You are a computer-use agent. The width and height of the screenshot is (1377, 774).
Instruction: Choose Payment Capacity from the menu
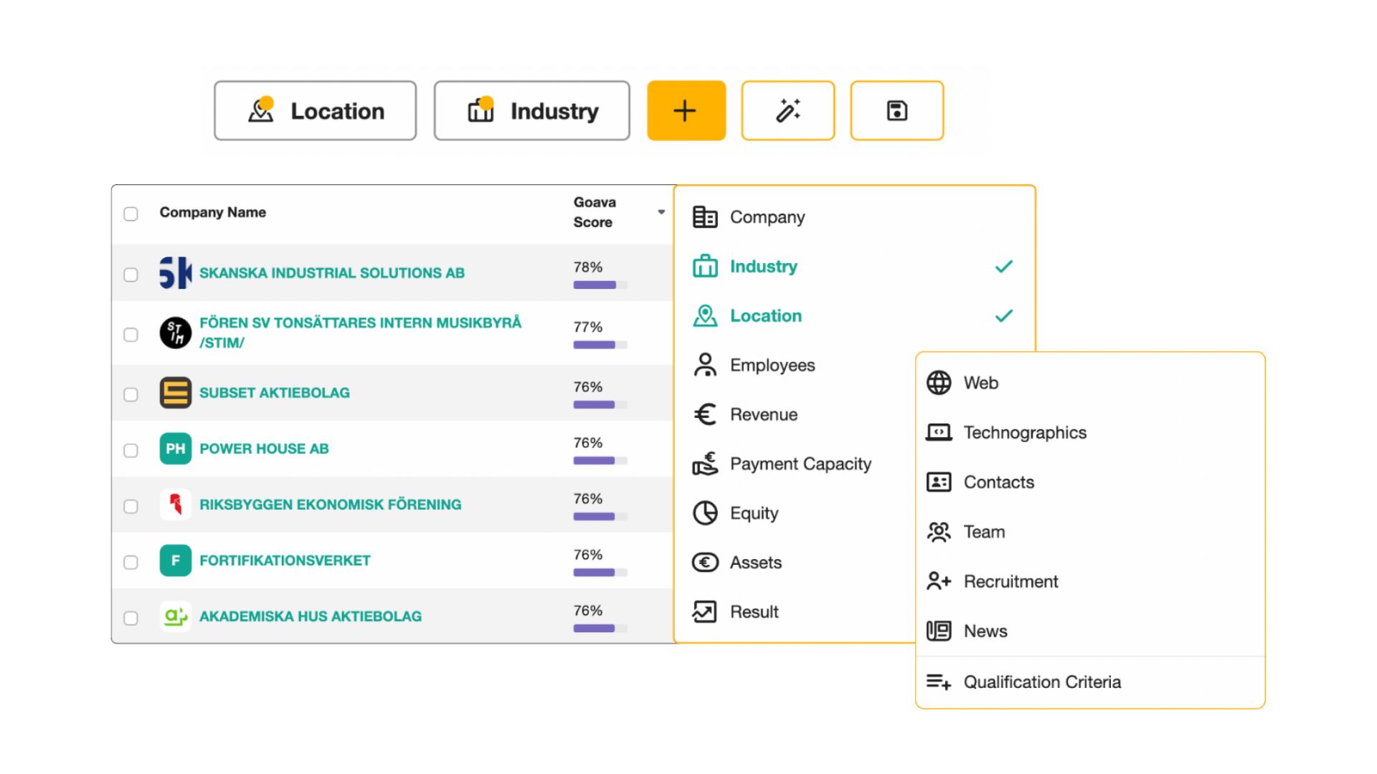click(796, 464)
